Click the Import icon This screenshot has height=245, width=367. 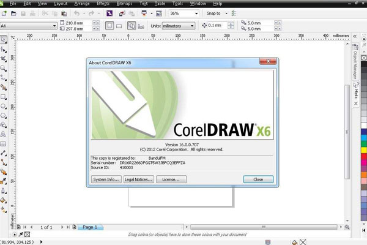coord(122,13)
